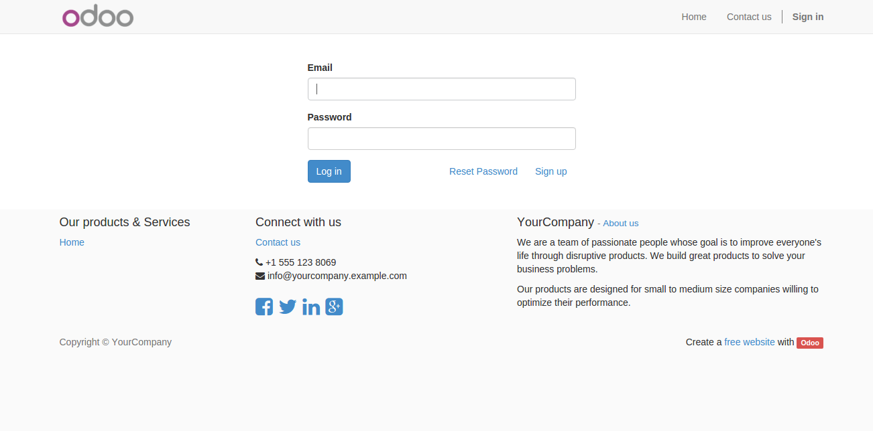Select Sign in in top navigation
Image resolution: width=873 pixels, height=431 pixels.
point(808,17)
